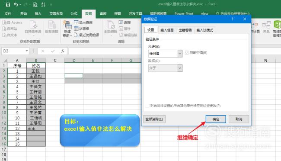Image resolution: width=281 pixels, height=161 pixels.
Task: Open the Formulas (公式) ribbon tab
Action: point(74,14)
